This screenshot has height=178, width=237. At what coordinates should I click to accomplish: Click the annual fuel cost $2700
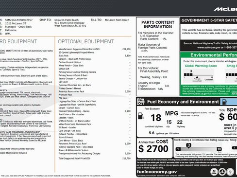pyautogui.click(x=153, y=149)
